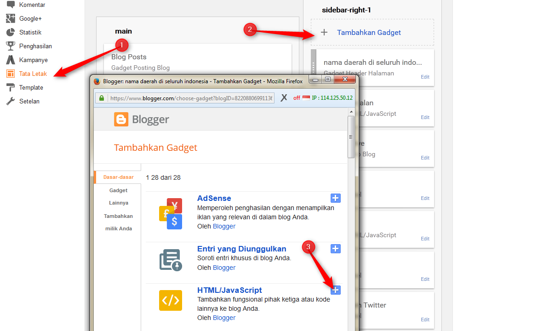Open Tata Letak via its layout icon
Viewport: 555px width, 331px height.
pyautogui.click(x=11, y=74)
